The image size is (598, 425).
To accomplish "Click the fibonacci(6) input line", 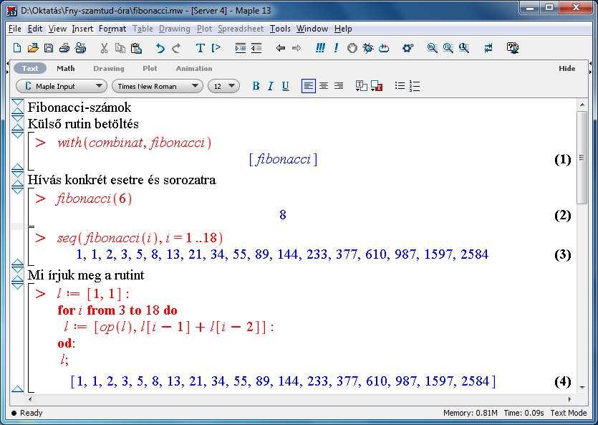I will [x=94, y=199].
